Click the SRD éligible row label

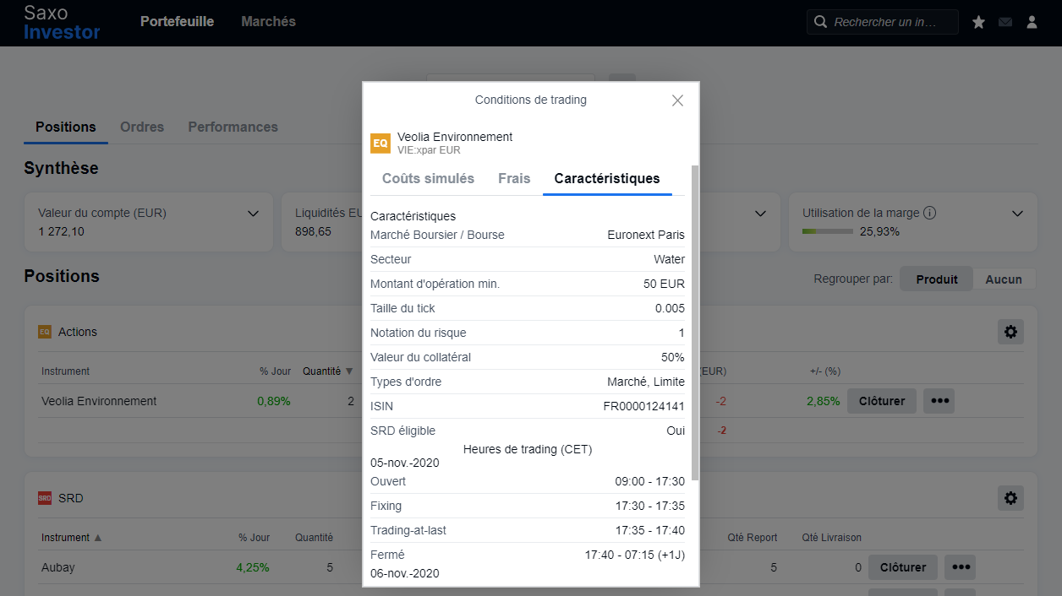pyautogui.click(x=402, y=431)
